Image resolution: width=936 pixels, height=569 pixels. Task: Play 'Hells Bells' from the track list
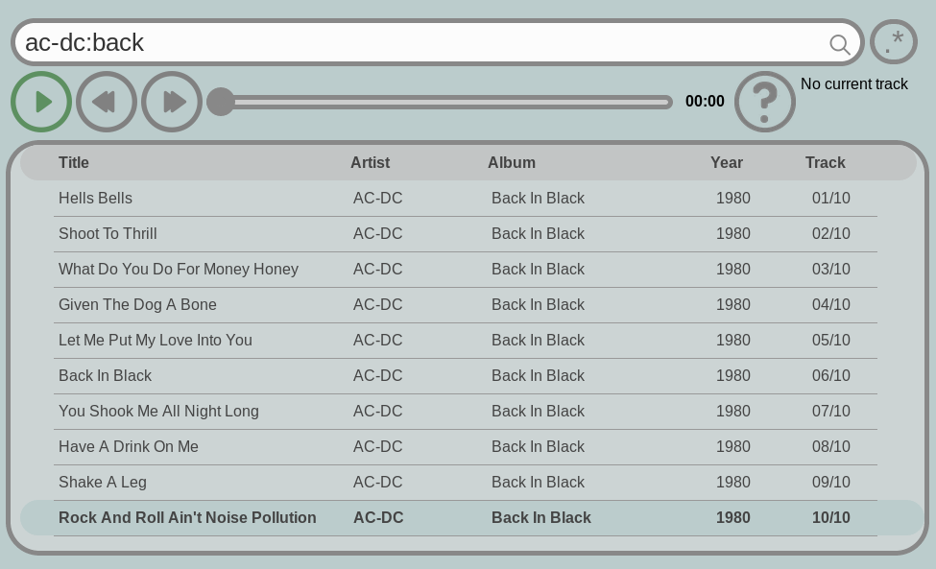coord(95,198)
